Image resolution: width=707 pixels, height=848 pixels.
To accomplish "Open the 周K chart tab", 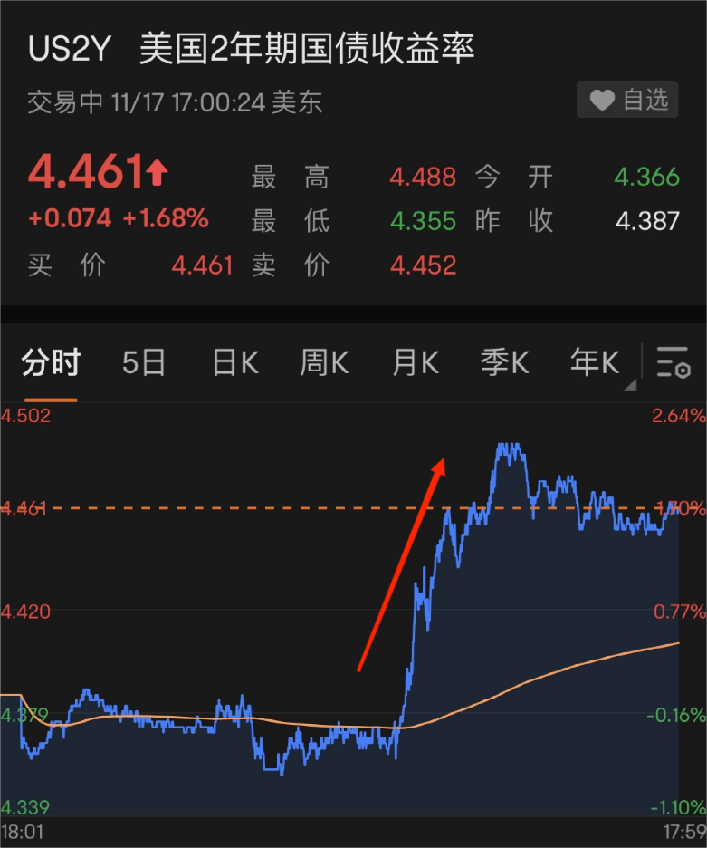I will [x=324, y=362].
